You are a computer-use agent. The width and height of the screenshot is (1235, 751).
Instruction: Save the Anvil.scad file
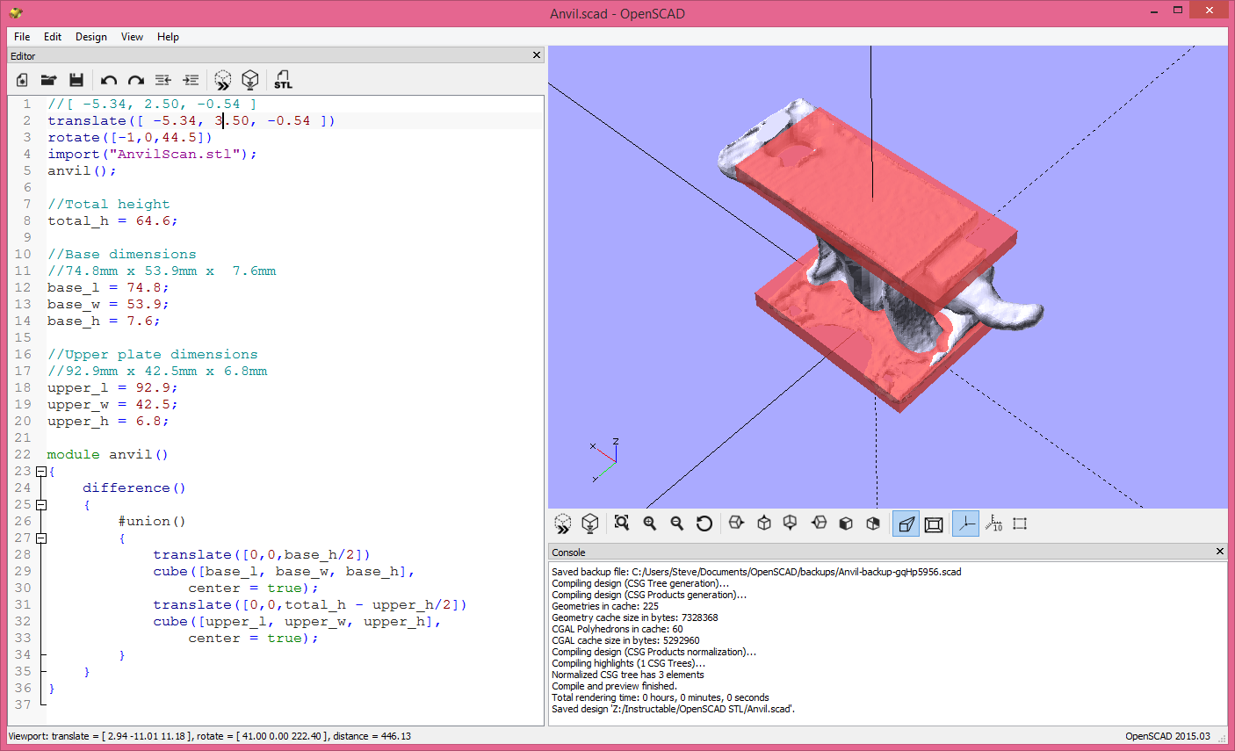point(76,80)
